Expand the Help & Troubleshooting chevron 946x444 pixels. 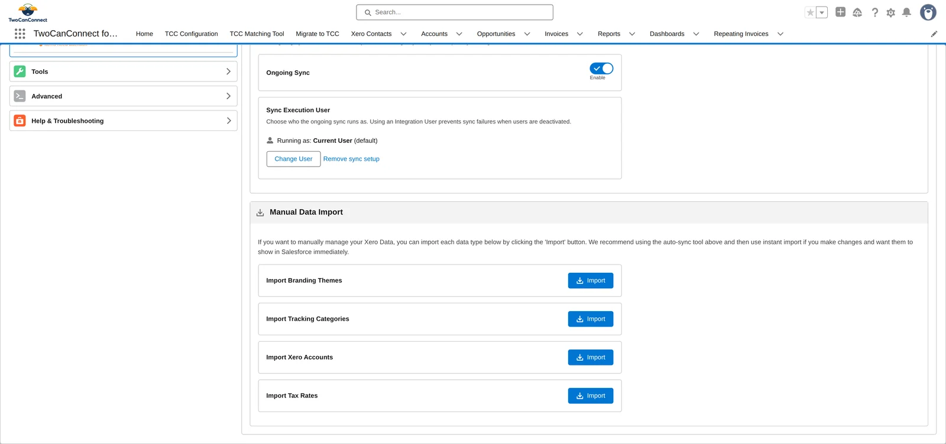[229, 120]
